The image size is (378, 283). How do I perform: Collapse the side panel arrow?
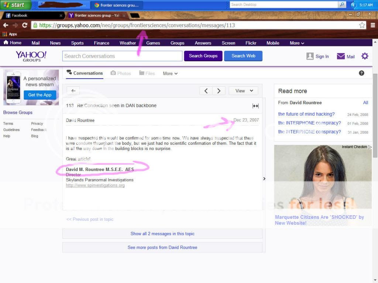click(x=264, y=179)
